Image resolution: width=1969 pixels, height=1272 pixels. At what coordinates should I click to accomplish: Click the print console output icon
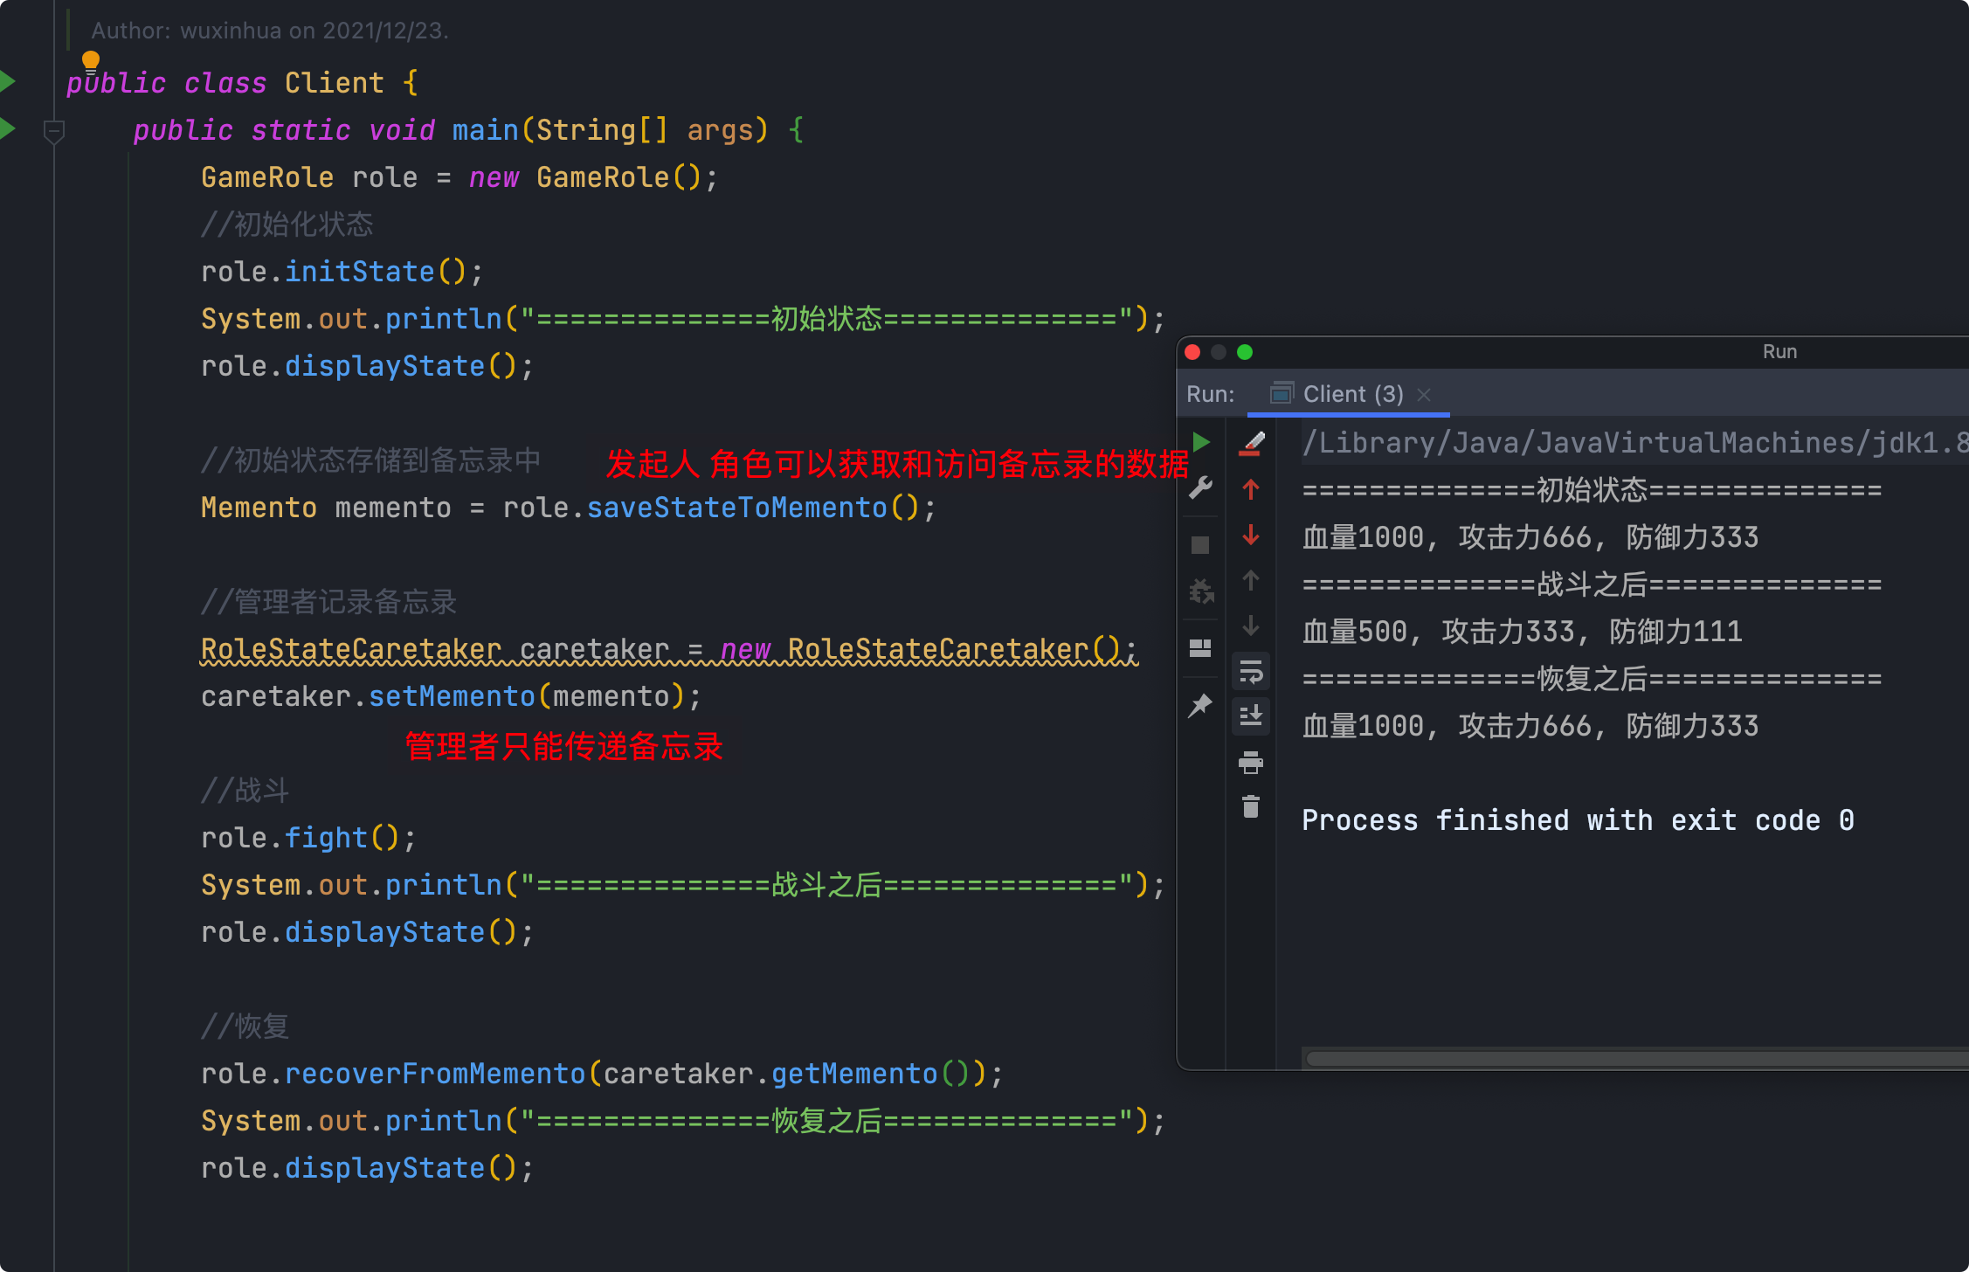pos(1251,763)
